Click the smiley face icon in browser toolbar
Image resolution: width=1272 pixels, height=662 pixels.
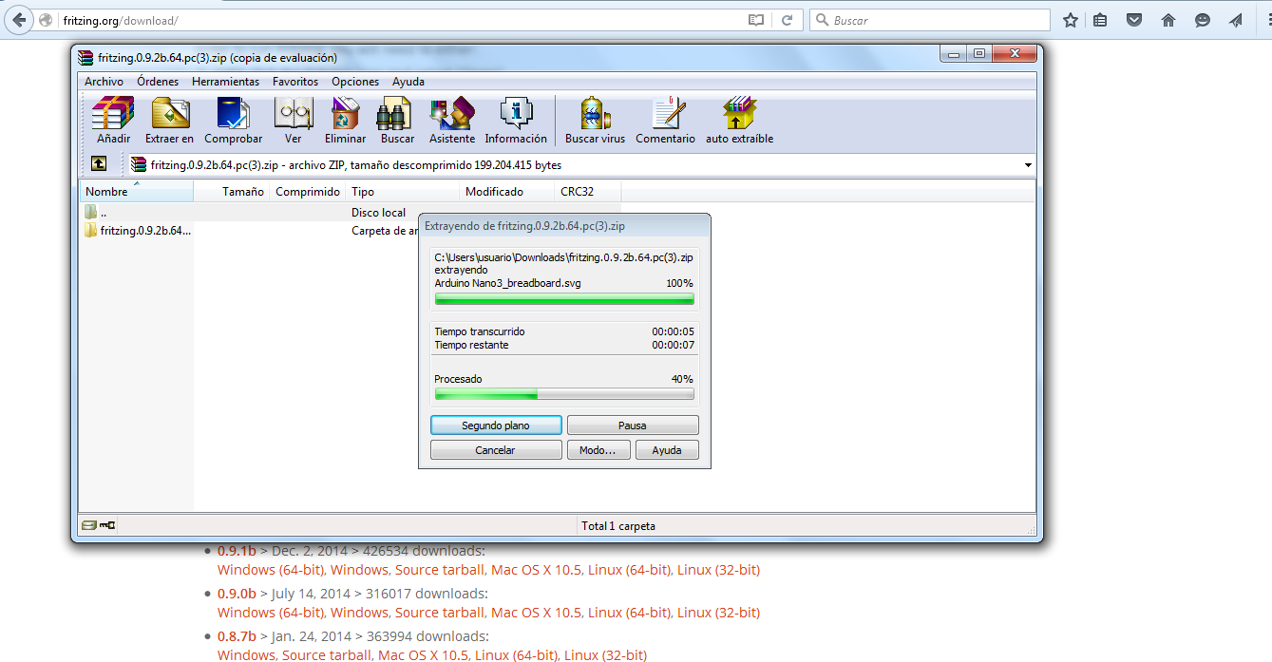coord(1203,20)
